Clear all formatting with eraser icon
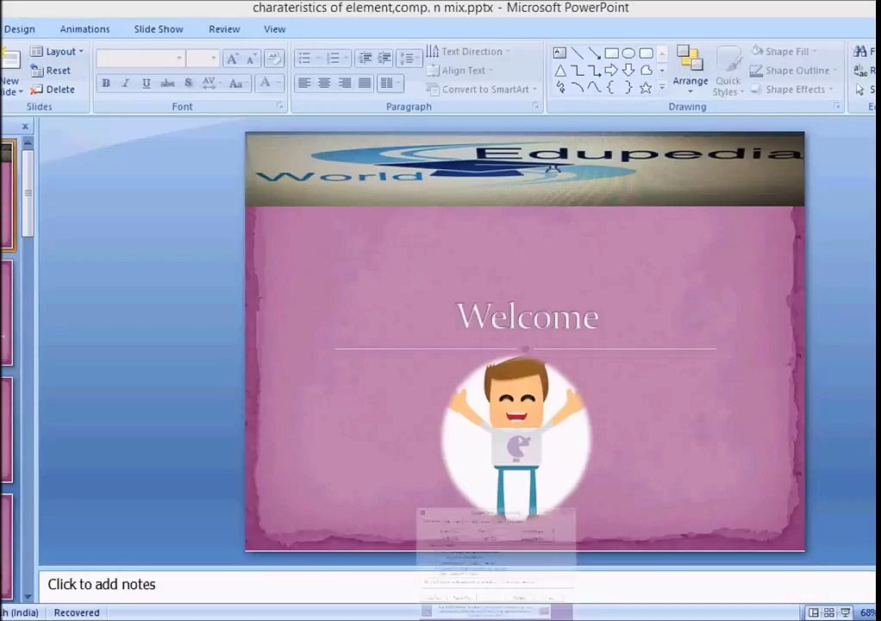 click(x=273, y=59)
